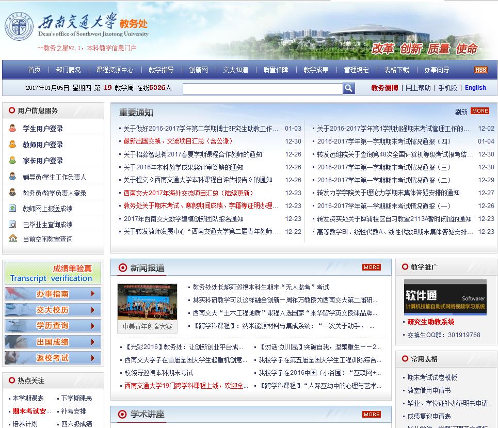Open notice 关于2016年本科教学成果奖评审答辩的通知
This screenshot has height=428, width=498.
point(183,167)
